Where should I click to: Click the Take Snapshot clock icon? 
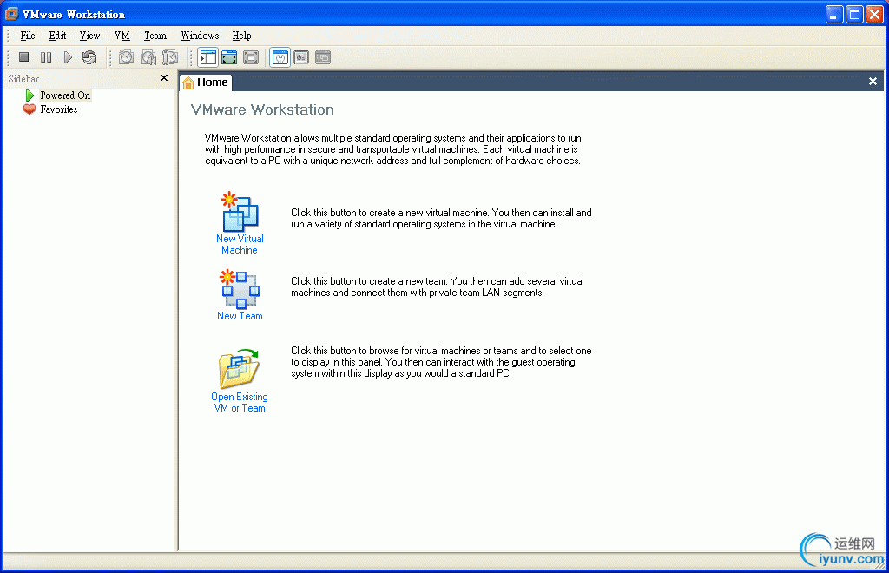pyautogui.click(x=126, y=57)
